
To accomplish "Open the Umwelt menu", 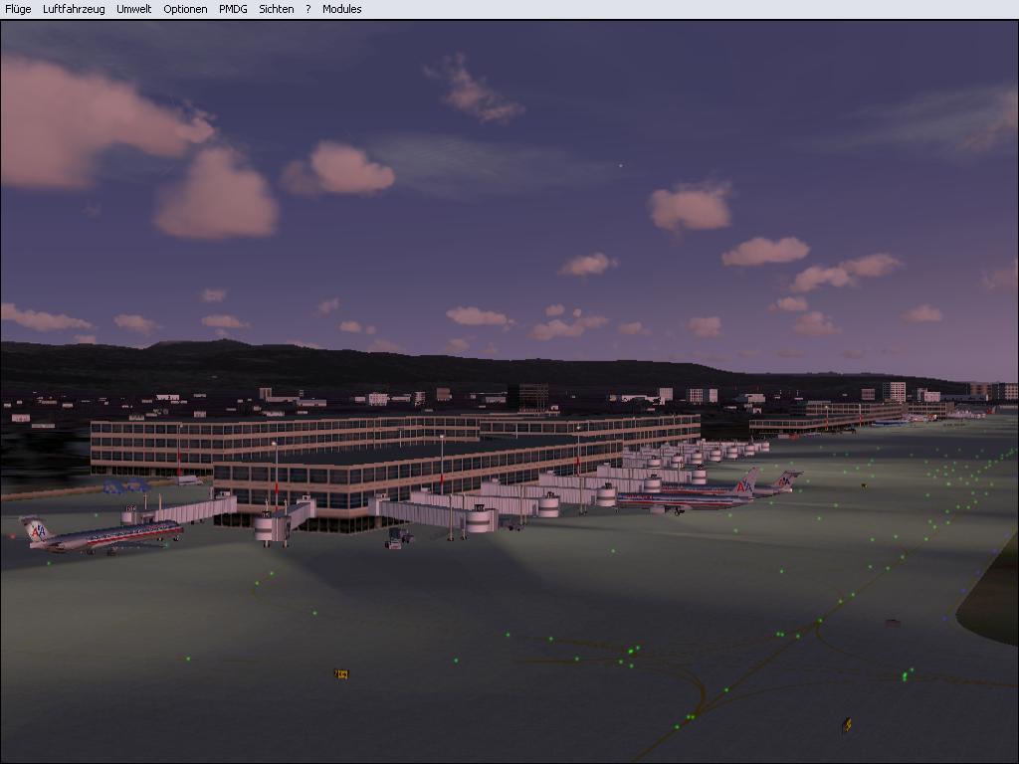I will (x=134, y=9).
